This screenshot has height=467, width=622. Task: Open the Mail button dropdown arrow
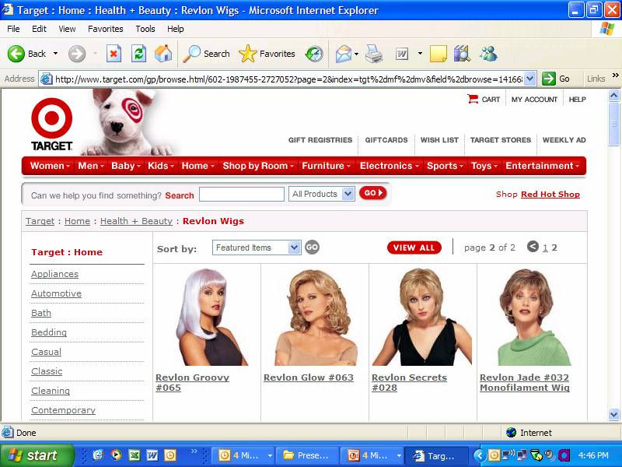pyautogui.click(x=356, y=54)
